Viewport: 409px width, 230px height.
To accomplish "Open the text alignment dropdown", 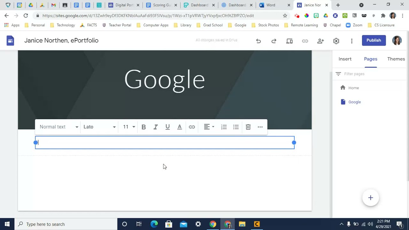I will tap(209, 127).
